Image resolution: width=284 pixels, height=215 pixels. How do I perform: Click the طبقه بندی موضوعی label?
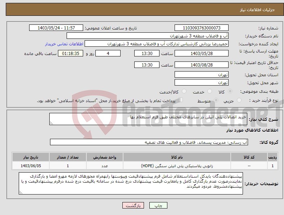tap(259, 92)
